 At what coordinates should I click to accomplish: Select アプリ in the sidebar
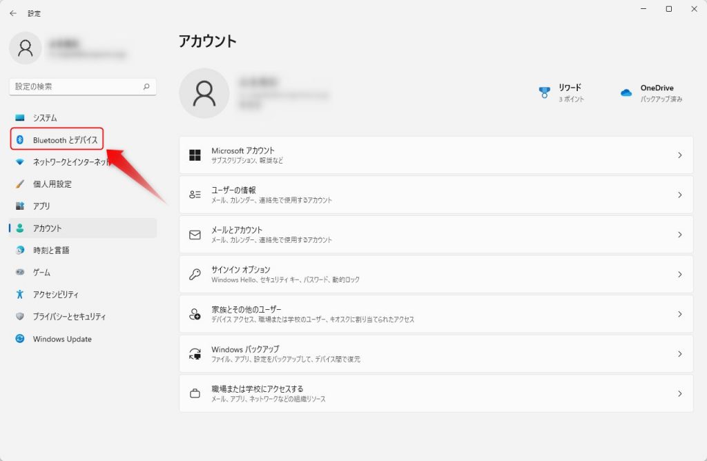coord(83,206)
